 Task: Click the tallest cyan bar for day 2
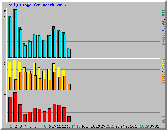click(16, 33)
